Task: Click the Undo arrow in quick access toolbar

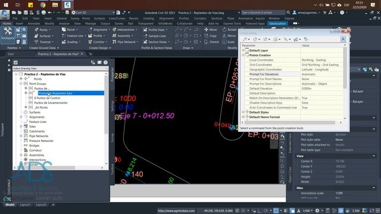Action: [49, 12]
